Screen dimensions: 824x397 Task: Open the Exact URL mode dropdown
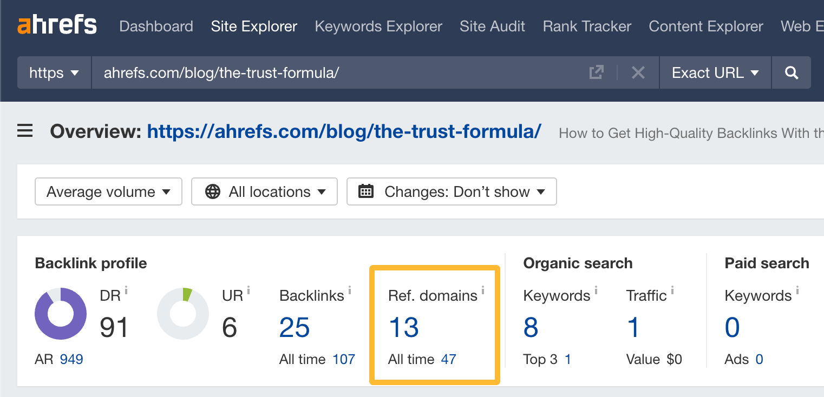tap(714, 72)
